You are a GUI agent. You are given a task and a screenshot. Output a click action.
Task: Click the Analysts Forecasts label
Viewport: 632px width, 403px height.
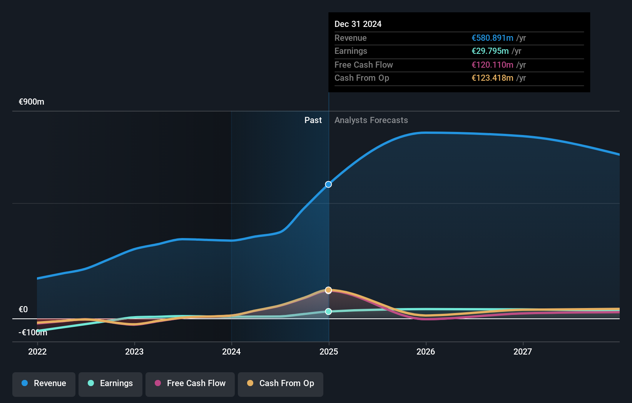pyautogui.click(x=371, y=120)
